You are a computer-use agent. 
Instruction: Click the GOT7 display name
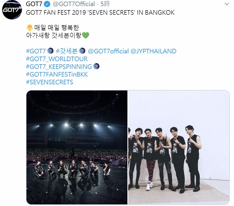(34, 4)
